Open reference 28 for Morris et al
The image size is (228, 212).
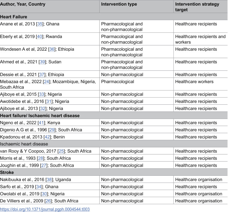(x=41, y=158)
